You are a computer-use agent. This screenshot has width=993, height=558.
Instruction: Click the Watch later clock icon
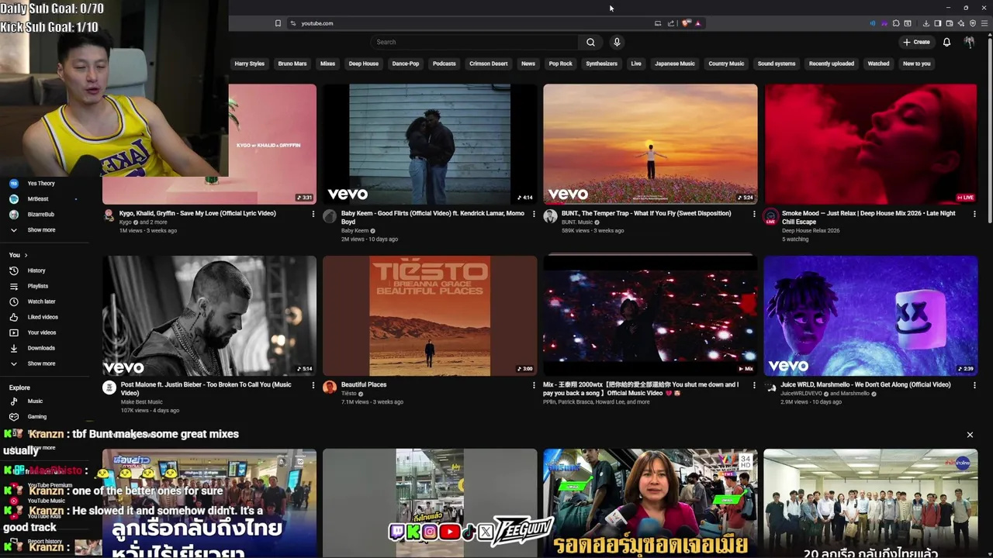point(13,301)
